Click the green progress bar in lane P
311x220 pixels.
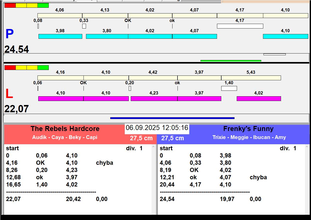[x=231, y=61]
